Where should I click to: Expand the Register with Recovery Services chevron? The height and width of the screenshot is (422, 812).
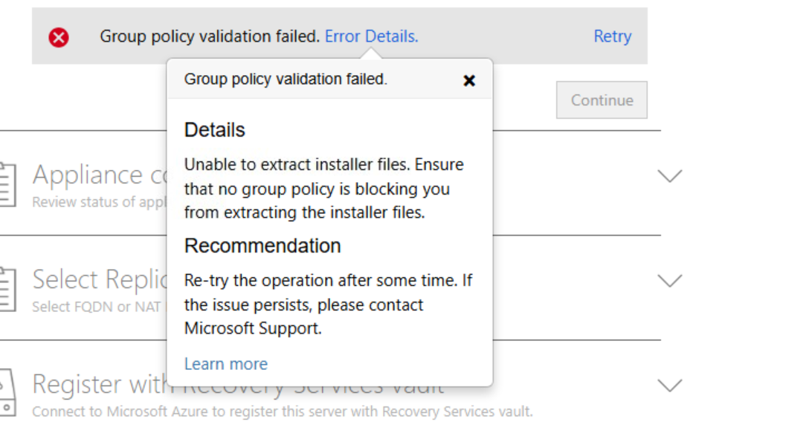(670, 386)
